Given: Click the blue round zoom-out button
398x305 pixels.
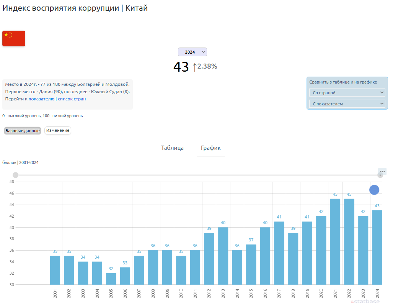Looking at the screenshot, I should (x=374, y=190).
